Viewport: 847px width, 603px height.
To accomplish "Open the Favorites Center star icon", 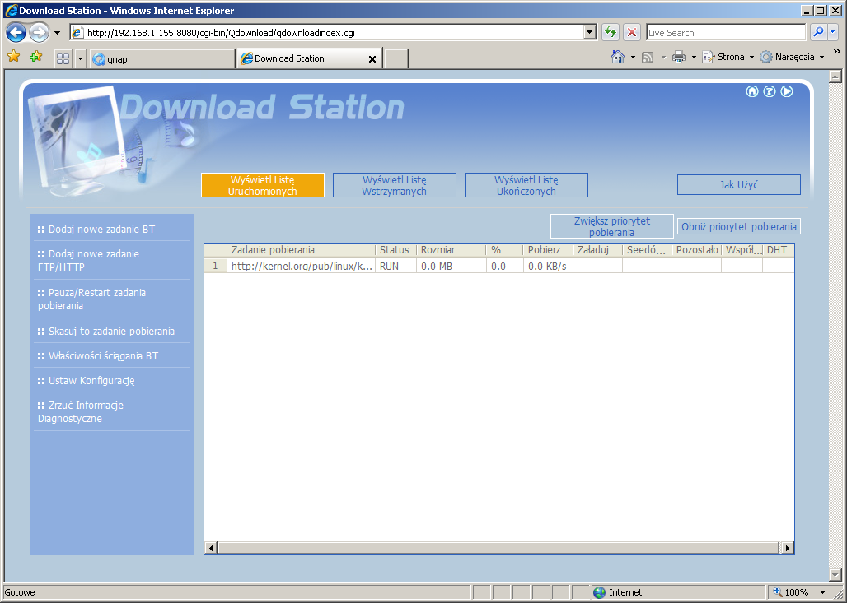I will (14, 57).
